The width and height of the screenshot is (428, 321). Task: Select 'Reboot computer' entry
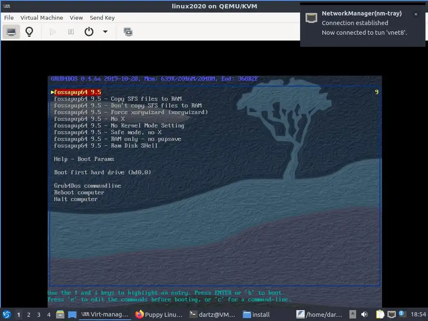[x=79, y=192]
